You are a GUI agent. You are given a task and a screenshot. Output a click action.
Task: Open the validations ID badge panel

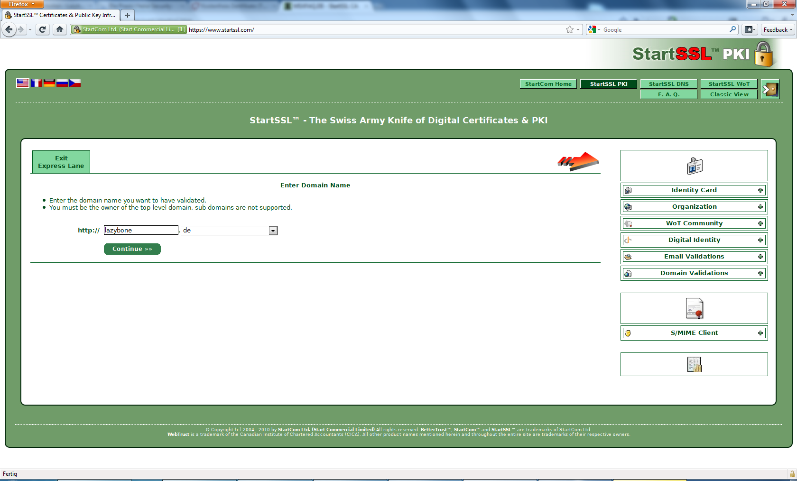[695, 166]
